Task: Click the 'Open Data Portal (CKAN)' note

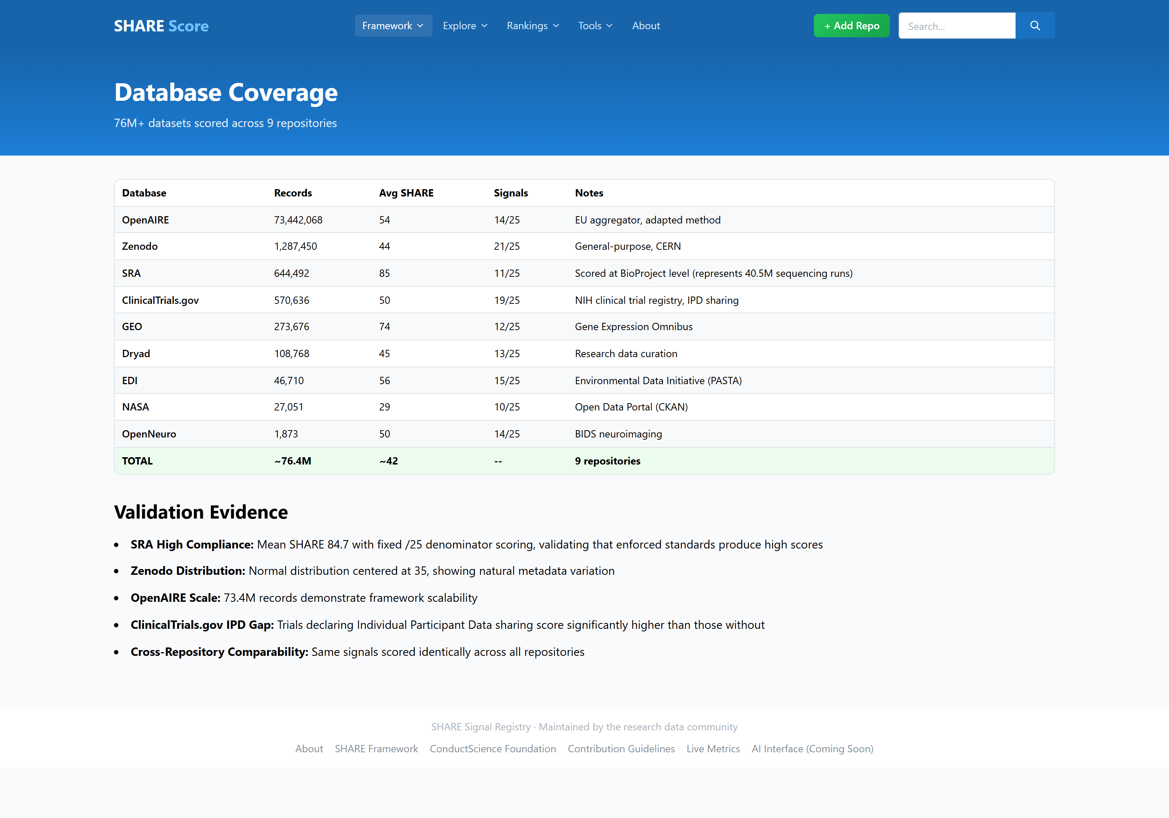Action: point(631,407)
